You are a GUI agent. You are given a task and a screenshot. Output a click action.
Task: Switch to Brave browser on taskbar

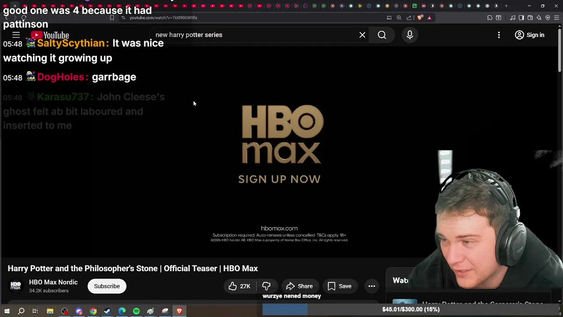click(179, 311)
